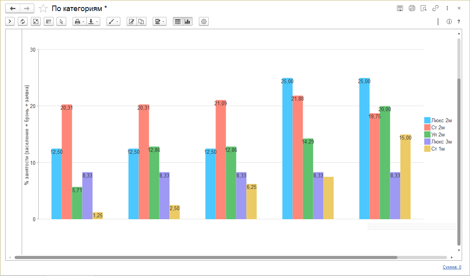Open the three-dot more menu
Screen dimensions: 470x276
tap(447, 8)
